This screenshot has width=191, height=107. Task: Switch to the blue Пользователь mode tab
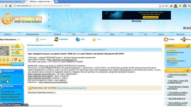point(17,64)
